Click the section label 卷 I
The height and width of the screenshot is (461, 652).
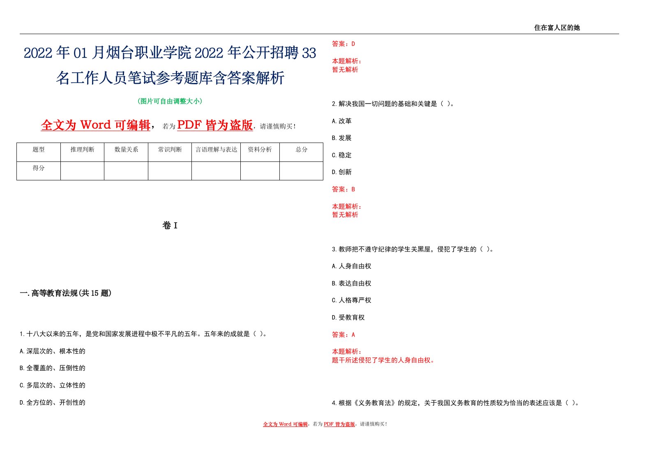click(170, 226)
